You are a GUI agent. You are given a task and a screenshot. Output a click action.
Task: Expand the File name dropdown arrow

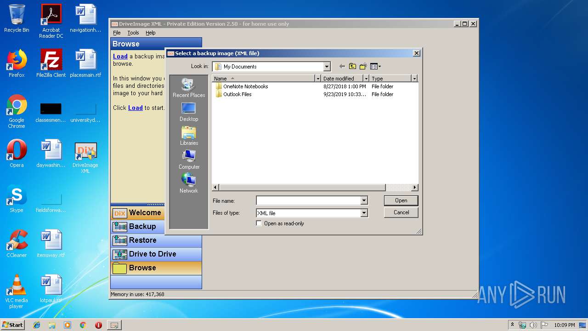[364, 200]
